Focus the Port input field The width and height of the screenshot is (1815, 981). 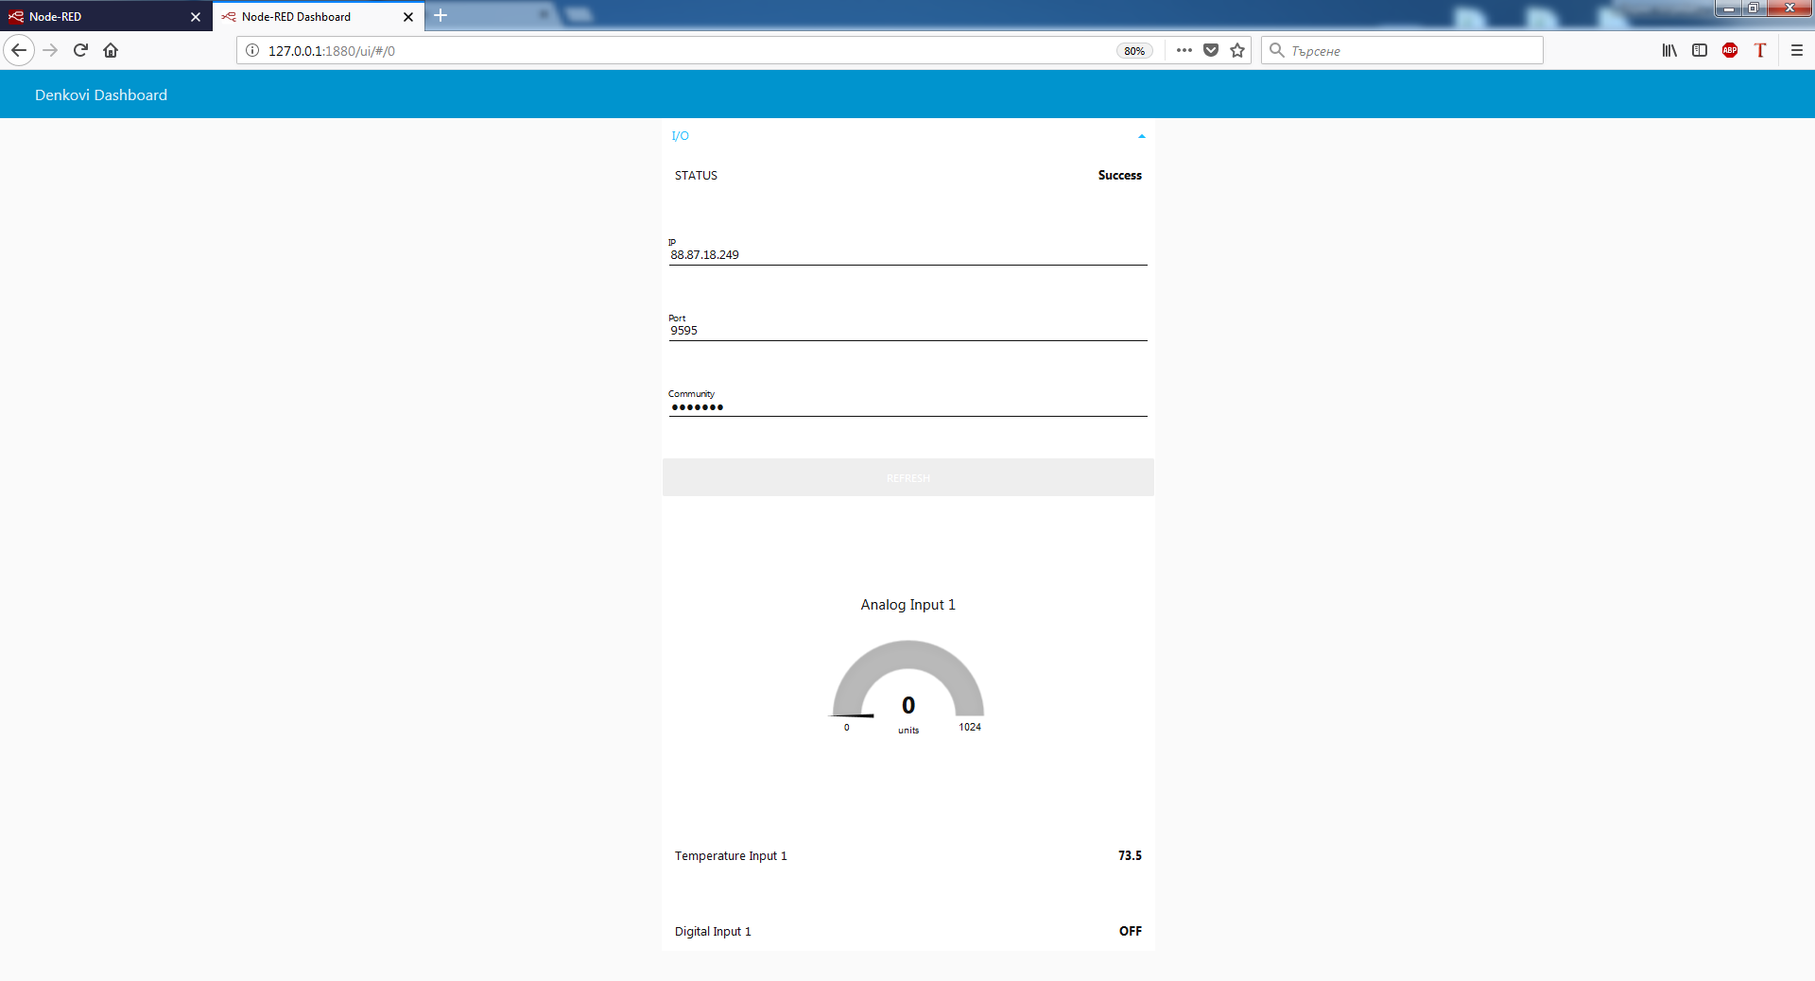click(907, 331)
